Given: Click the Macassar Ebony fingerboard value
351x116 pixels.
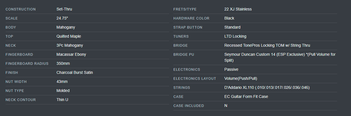Looking at the screenshot, I should click(71, 55).
